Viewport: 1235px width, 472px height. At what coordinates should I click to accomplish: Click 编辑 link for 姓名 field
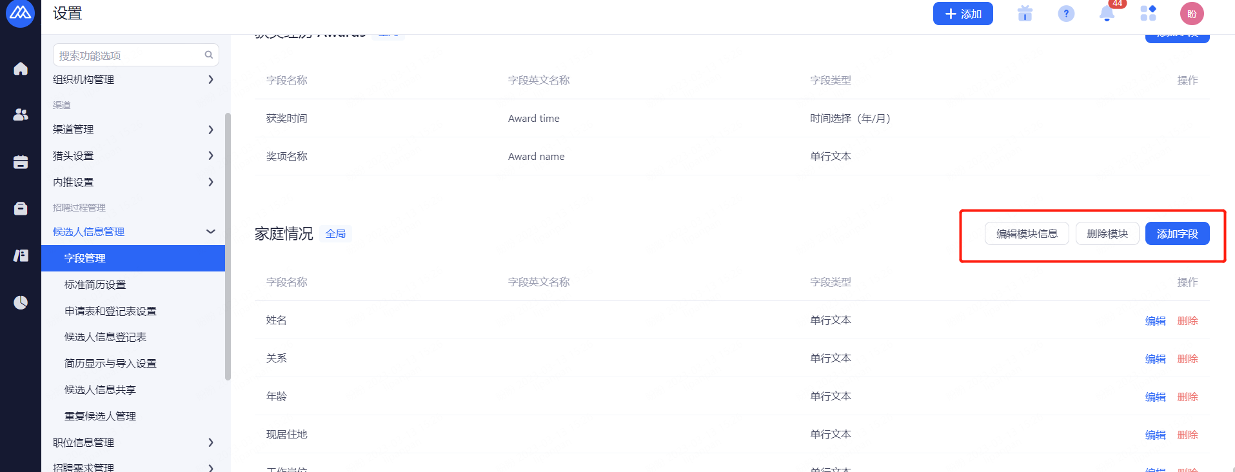pyautogui.click(x=1155, y=320)
